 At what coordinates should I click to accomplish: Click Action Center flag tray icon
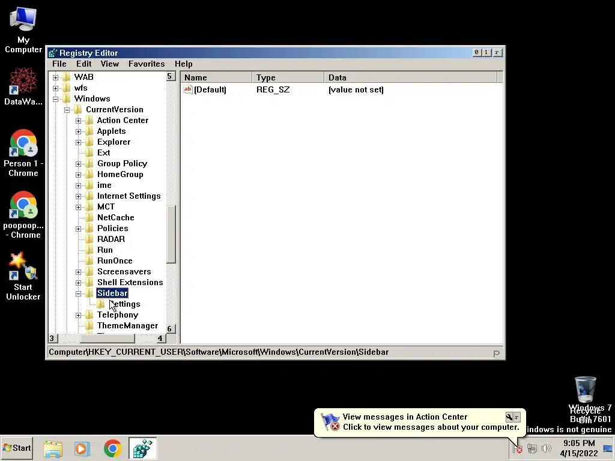(517, 448)
